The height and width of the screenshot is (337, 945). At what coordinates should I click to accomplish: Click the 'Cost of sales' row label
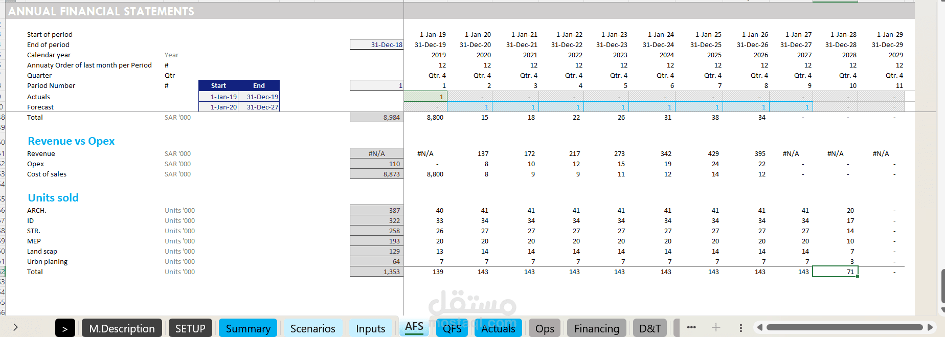[47, 174]
